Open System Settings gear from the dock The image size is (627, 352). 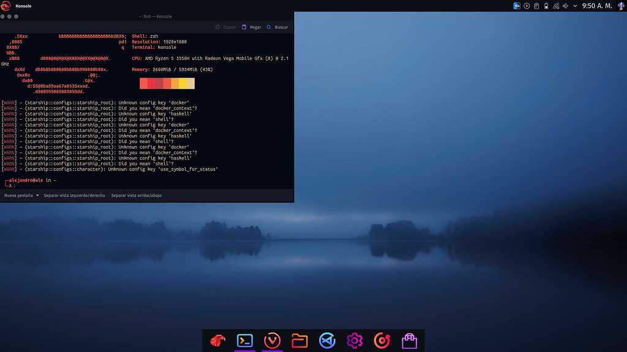click(355, 340)
